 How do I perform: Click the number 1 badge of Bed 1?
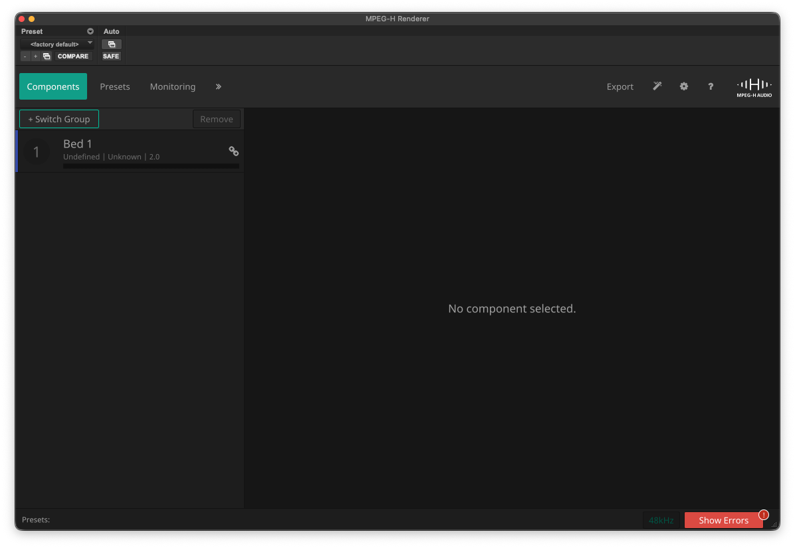(x=37, y=151)
